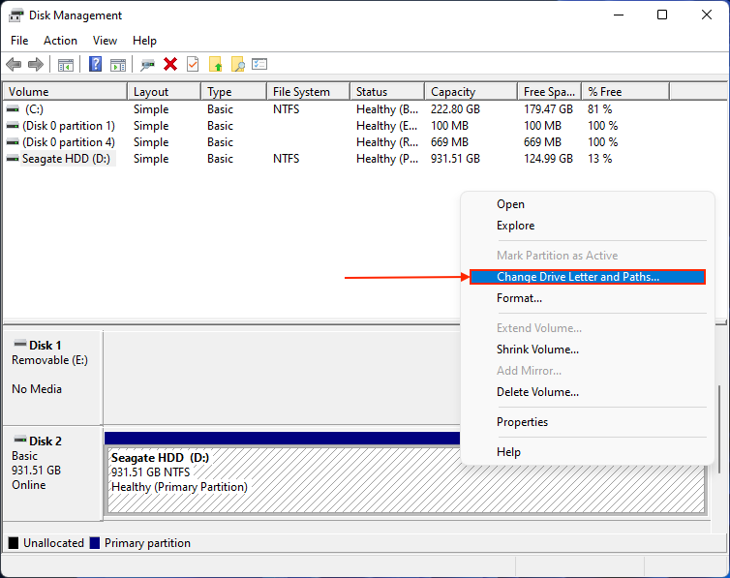Click the 179.47 GB free space cell

(548, 109)
